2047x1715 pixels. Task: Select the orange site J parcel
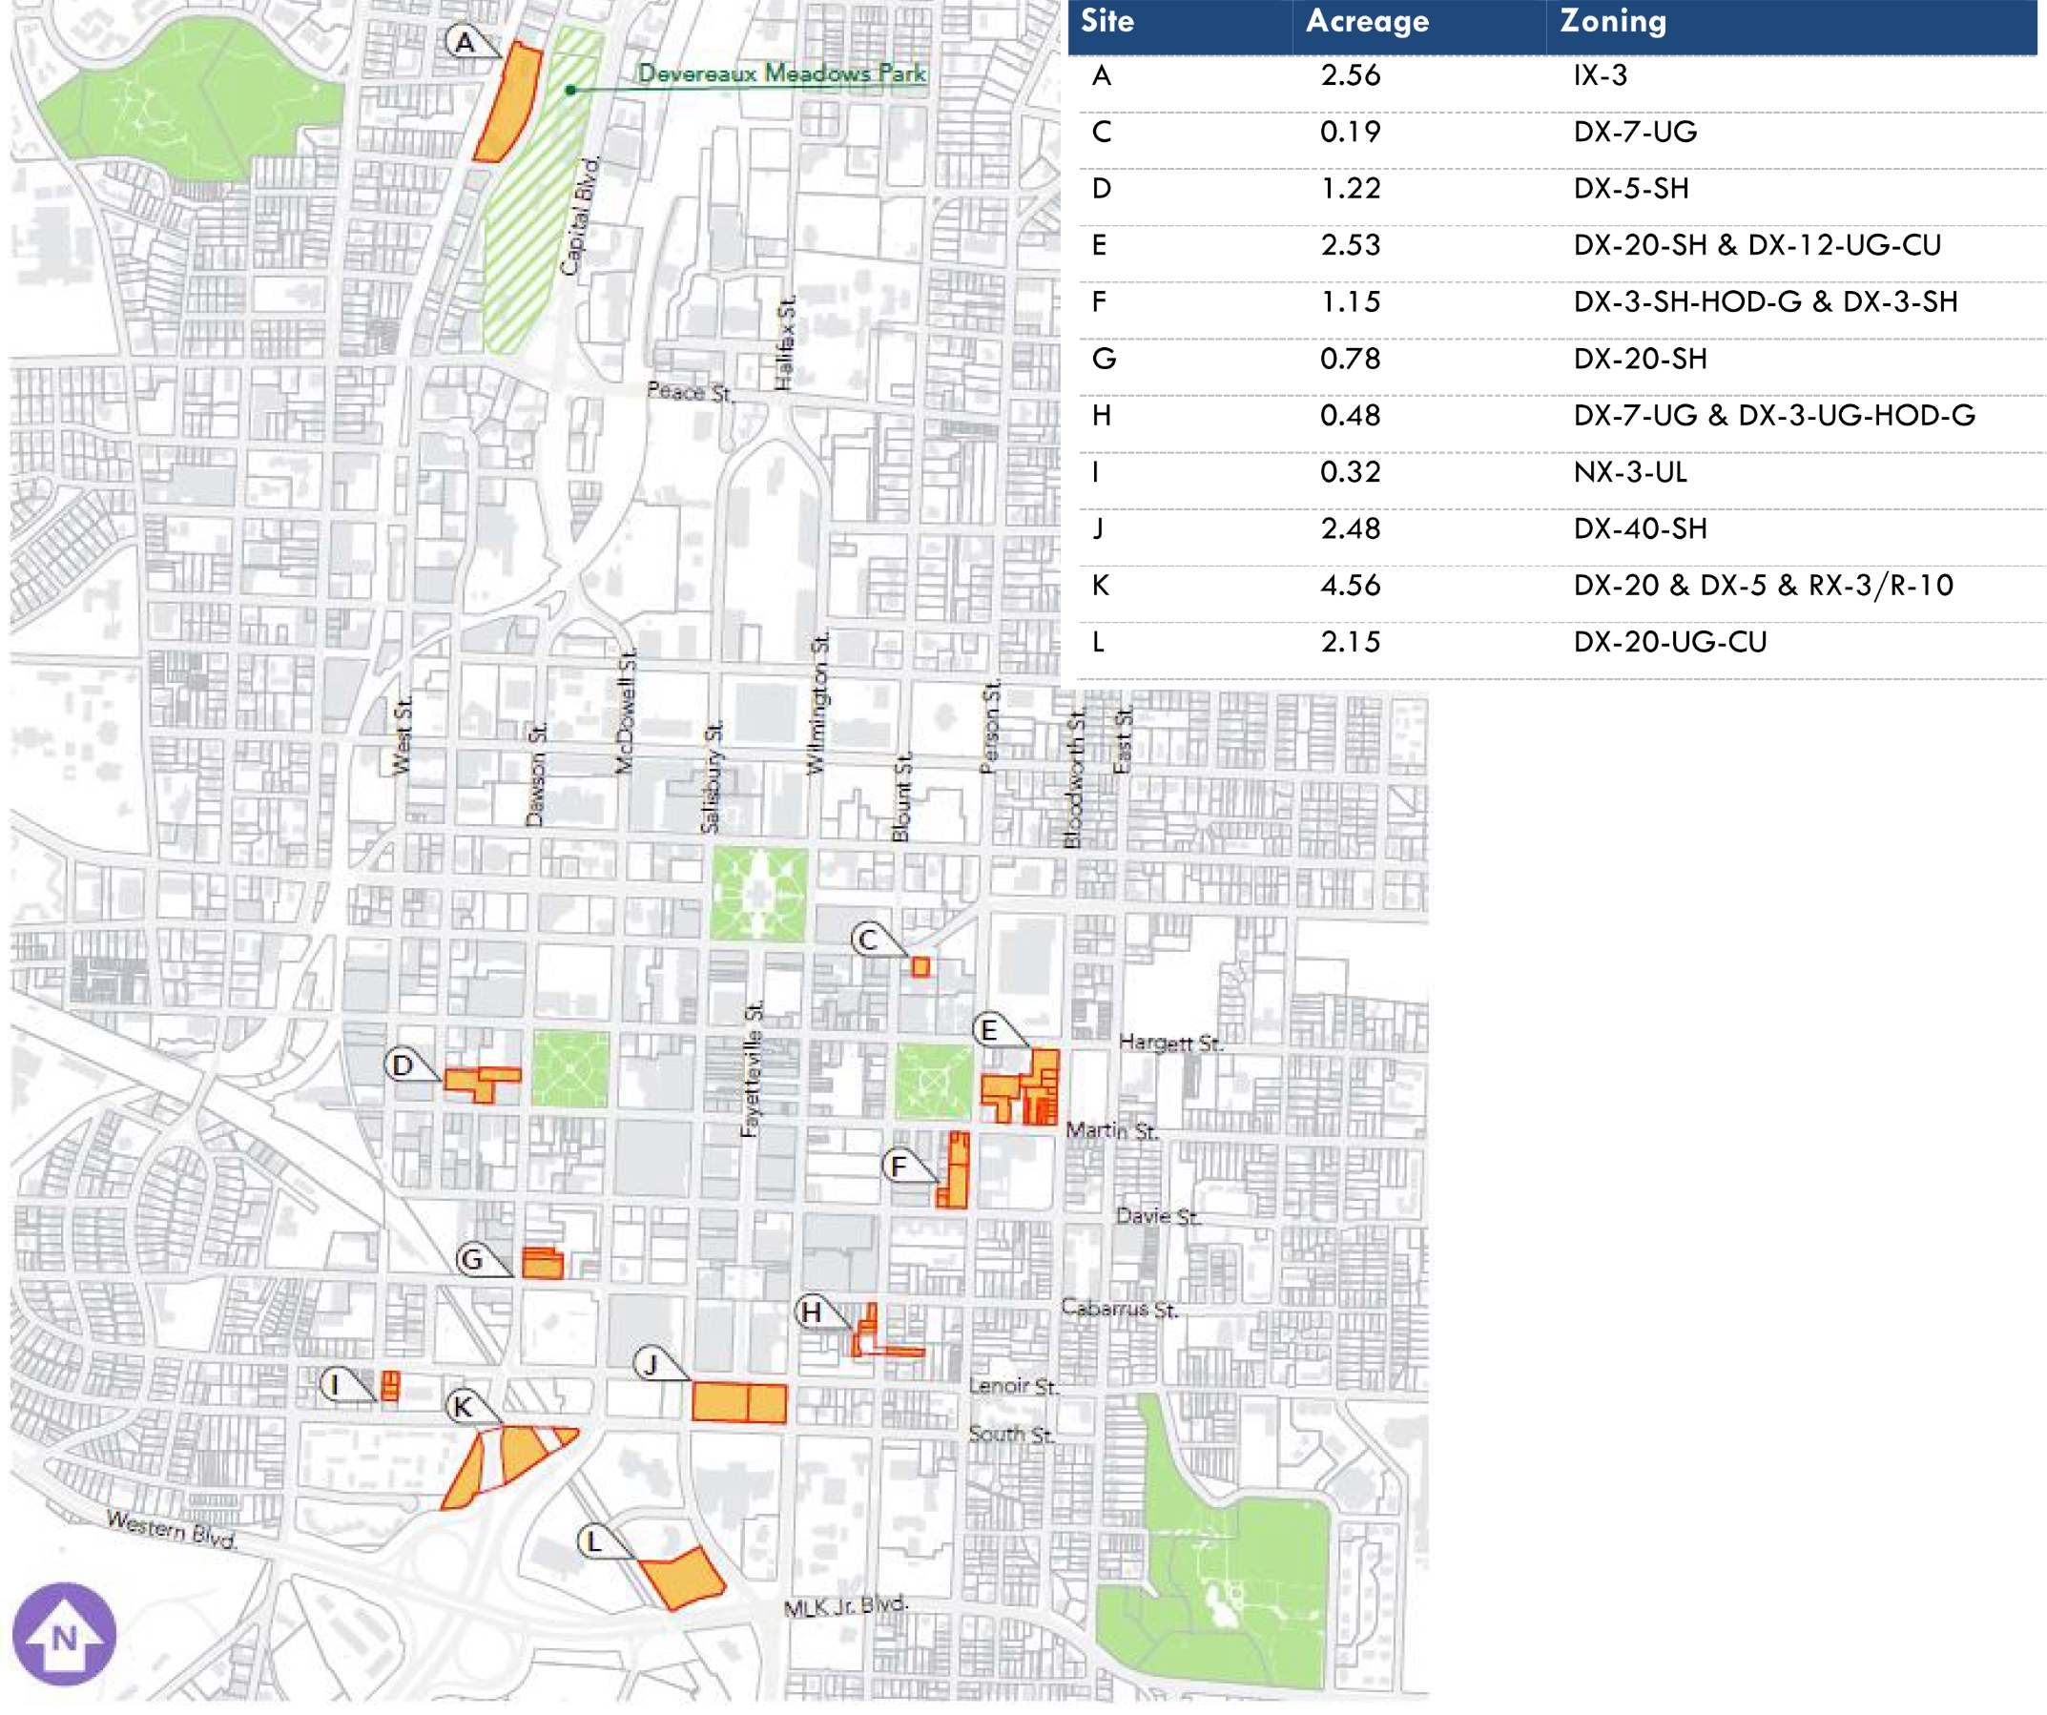tap(739, 1402)
